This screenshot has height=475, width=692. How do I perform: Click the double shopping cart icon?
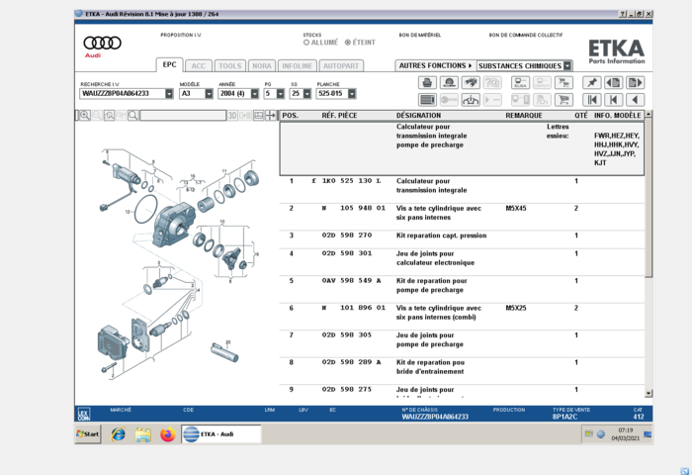[x=563, y=82]
